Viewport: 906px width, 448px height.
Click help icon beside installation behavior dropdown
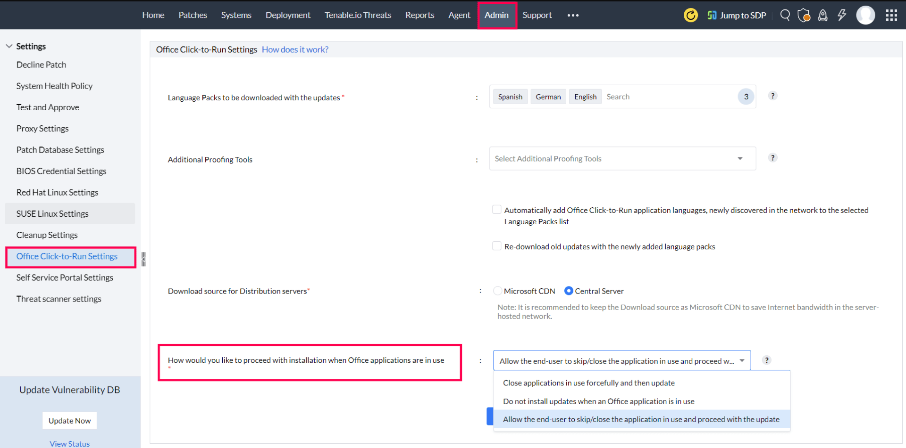[x=767, y=360]
